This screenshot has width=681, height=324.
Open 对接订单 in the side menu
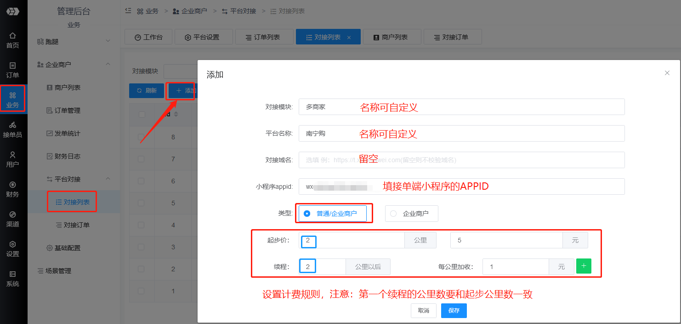coord(74,225)
